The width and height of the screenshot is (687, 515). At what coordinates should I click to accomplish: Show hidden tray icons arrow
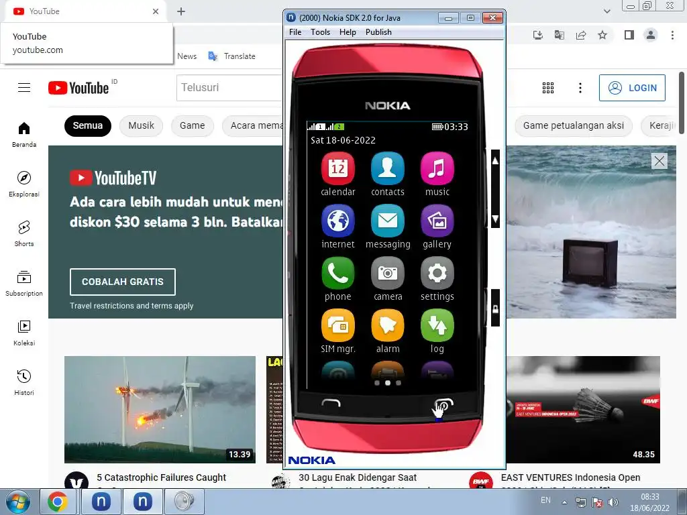564,502
